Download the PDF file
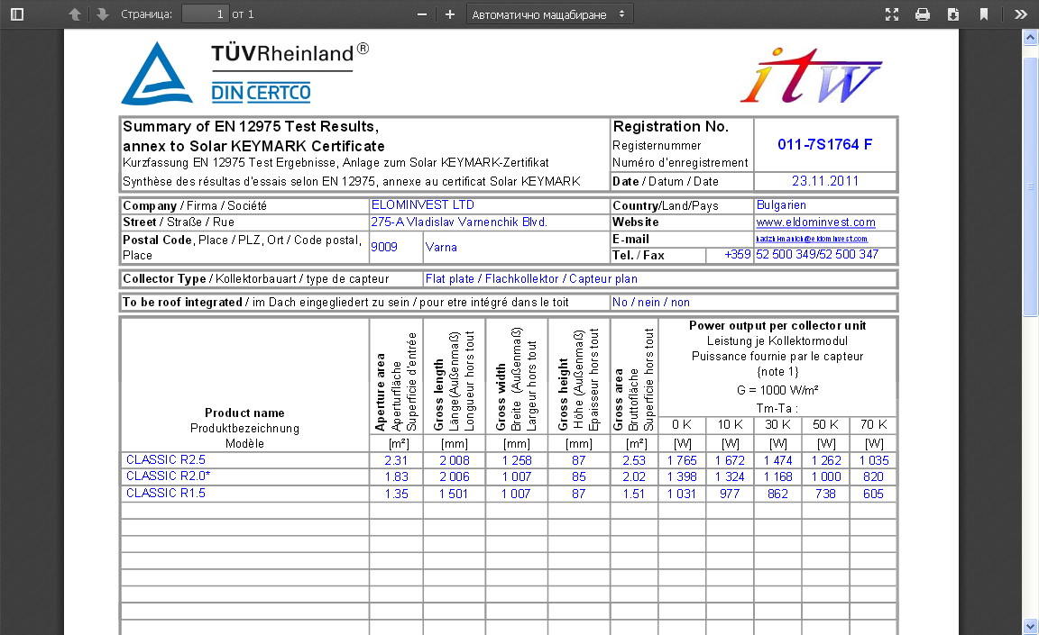 click(953, 14)
